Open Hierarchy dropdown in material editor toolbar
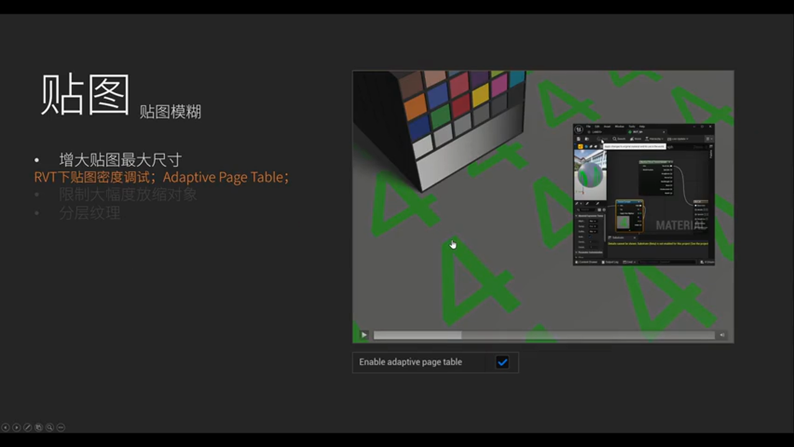794x447 pixels. click(655, 139)
